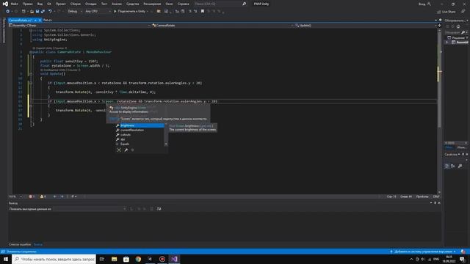Image resolution: width=470 pixels, height=264 pixels.
Task: Open the Справка menu
Action: (183, 4)
